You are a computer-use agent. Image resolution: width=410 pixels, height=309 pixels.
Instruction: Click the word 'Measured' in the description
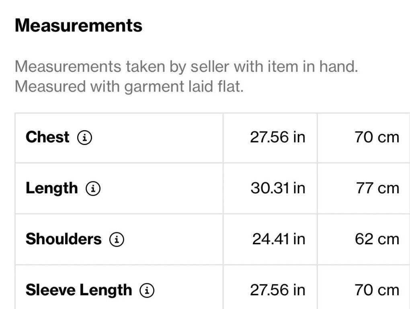coord(51,86)
